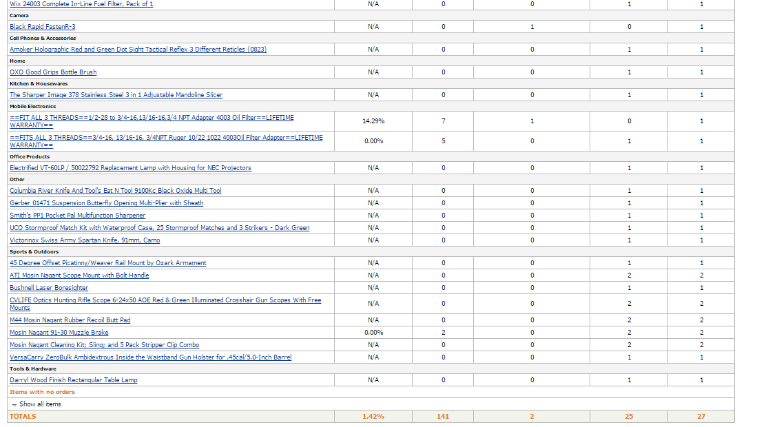Open Gerber 01471 Butterfly Multi-Plier link
757x427 pixels.
106,203
